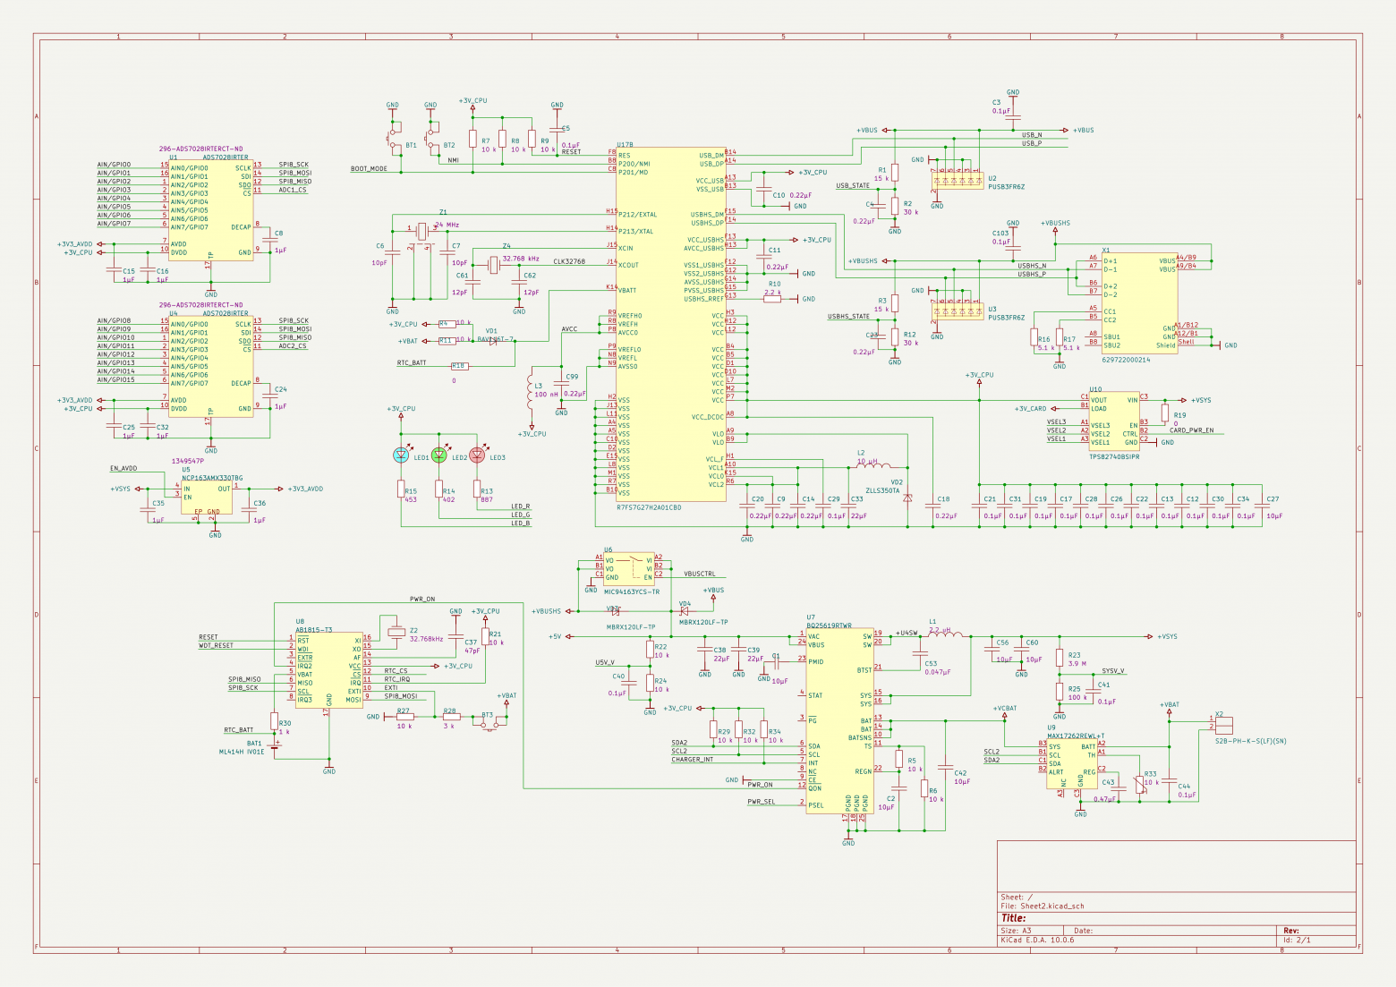
Task: Click the R18 zero-ohm resistor symbol
Action: pos(460,366)
